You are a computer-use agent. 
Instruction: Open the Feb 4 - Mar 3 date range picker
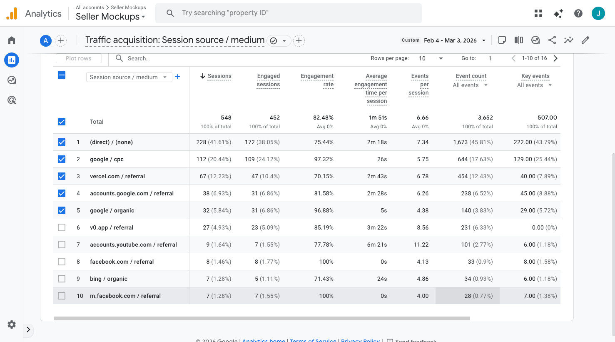tap(451, 40)
